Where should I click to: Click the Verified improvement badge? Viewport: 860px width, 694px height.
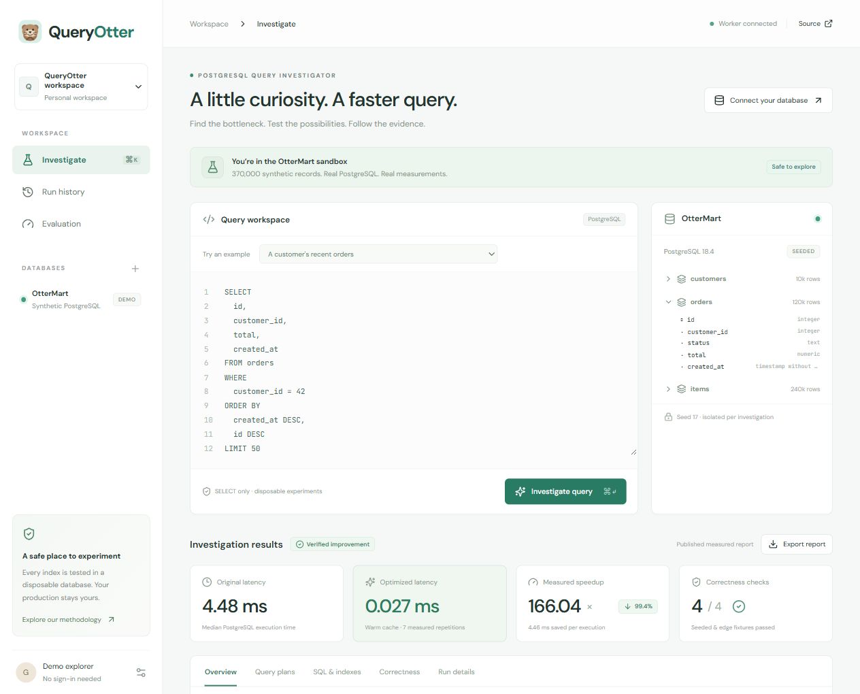coord(333,544)
